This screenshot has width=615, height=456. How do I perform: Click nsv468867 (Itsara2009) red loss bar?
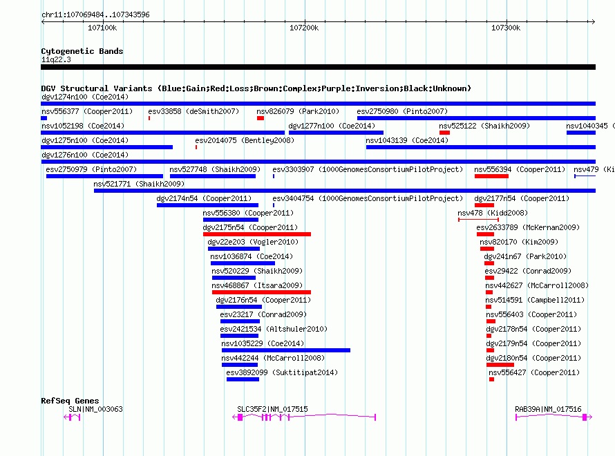coord(261,292)
